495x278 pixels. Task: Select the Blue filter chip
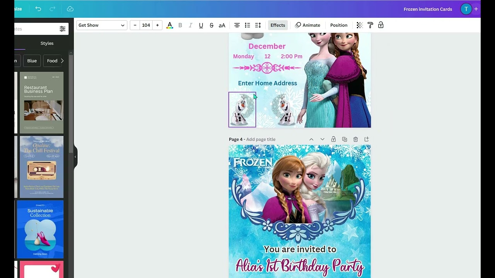(32, 61)
